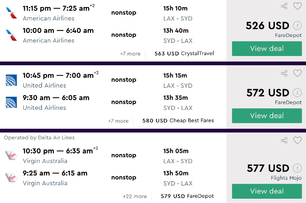
Task: Save the 572 USD United deal to favorites
Action: [x=297, y=73]
